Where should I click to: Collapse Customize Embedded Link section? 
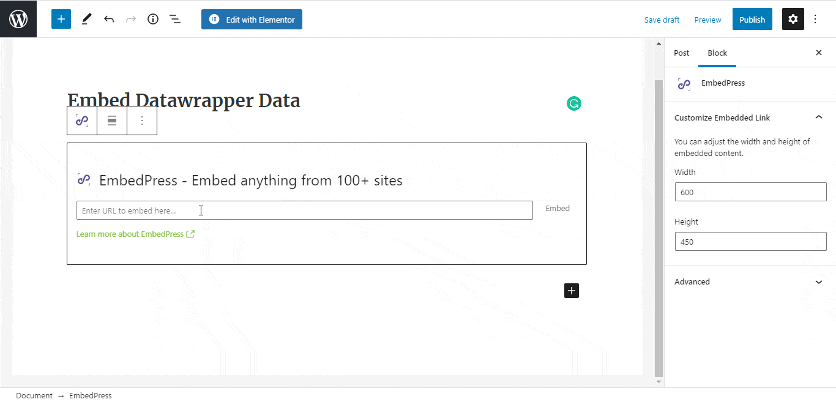(x=749, y=117)
